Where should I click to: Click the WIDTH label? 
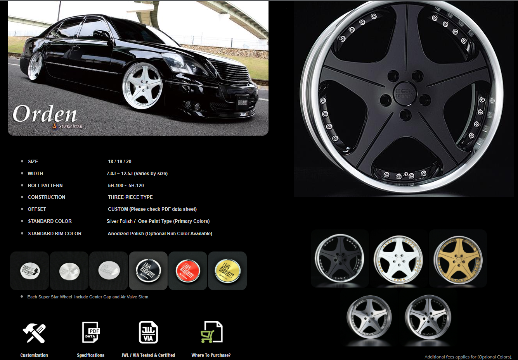point(35,174)
